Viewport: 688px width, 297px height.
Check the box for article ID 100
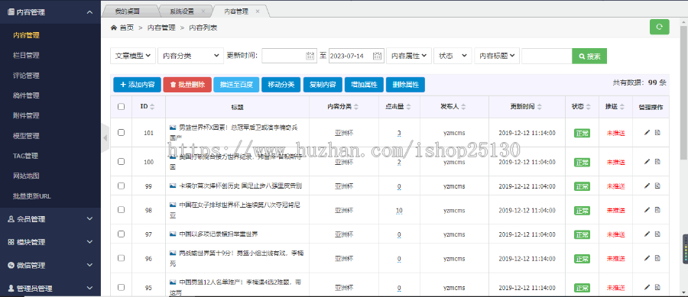121,162
